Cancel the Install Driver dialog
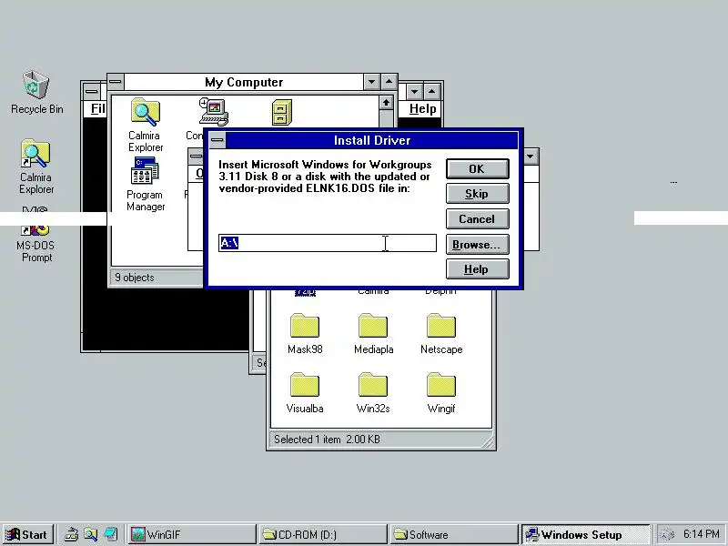728x546 pixels. point(477,219)
